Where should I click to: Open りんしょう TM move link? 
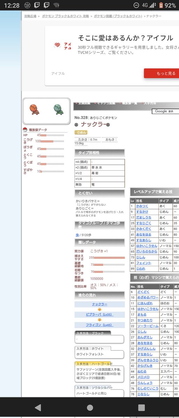click(144, 383)
